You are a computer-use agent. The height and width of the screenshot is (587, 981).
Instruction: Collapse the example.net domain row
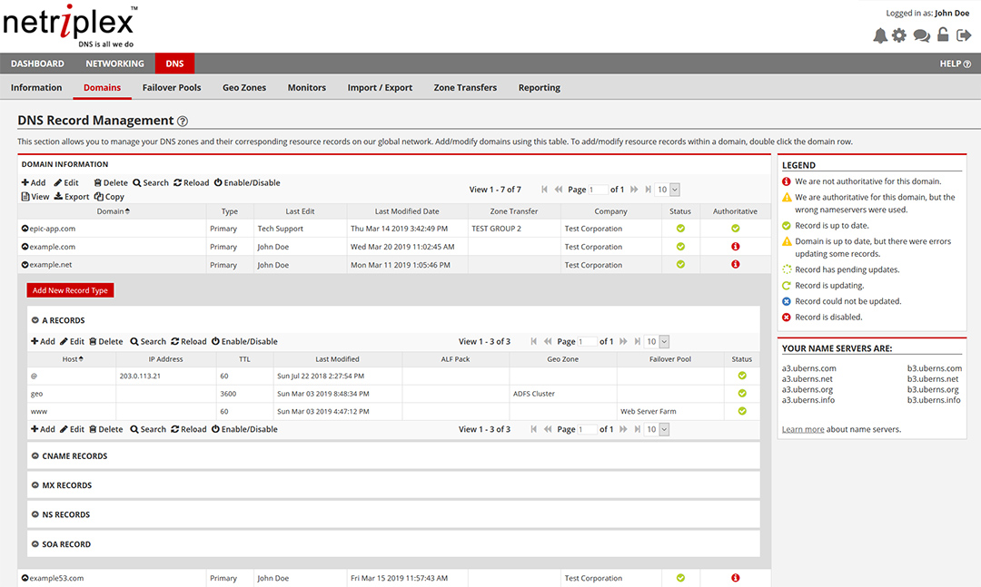click(x=25, y=265)
